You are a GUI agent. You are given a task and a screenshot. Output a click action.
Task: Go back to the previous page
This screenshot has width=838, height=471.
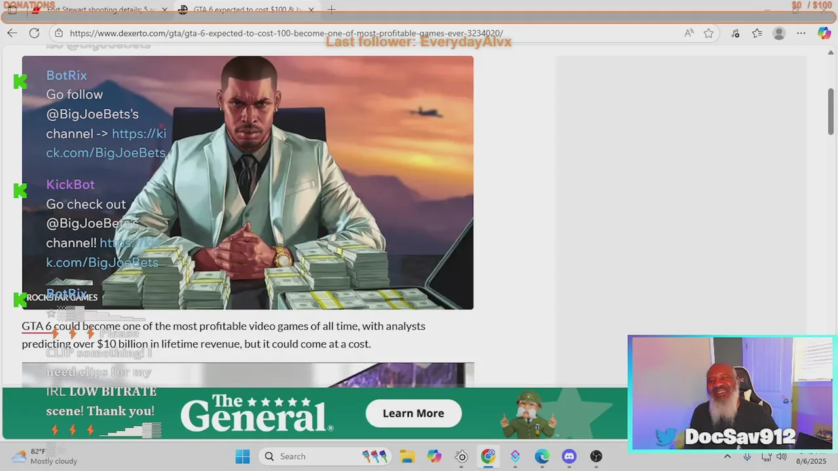point(12,33)
